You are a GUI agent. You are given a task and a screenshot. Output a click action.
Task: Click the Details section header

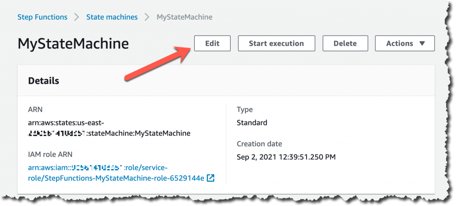[44, 81]
